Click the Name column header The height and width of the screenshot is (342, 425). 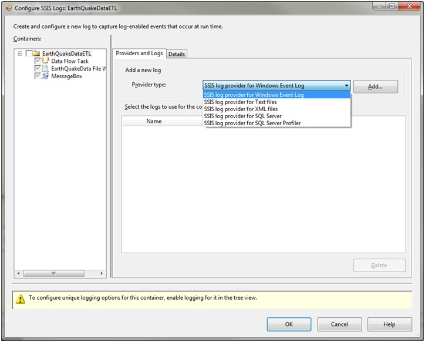pos(154,121)
